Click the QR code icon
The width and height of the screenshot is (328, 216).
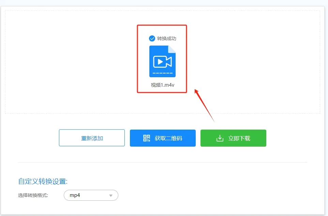tap(147, 138)
